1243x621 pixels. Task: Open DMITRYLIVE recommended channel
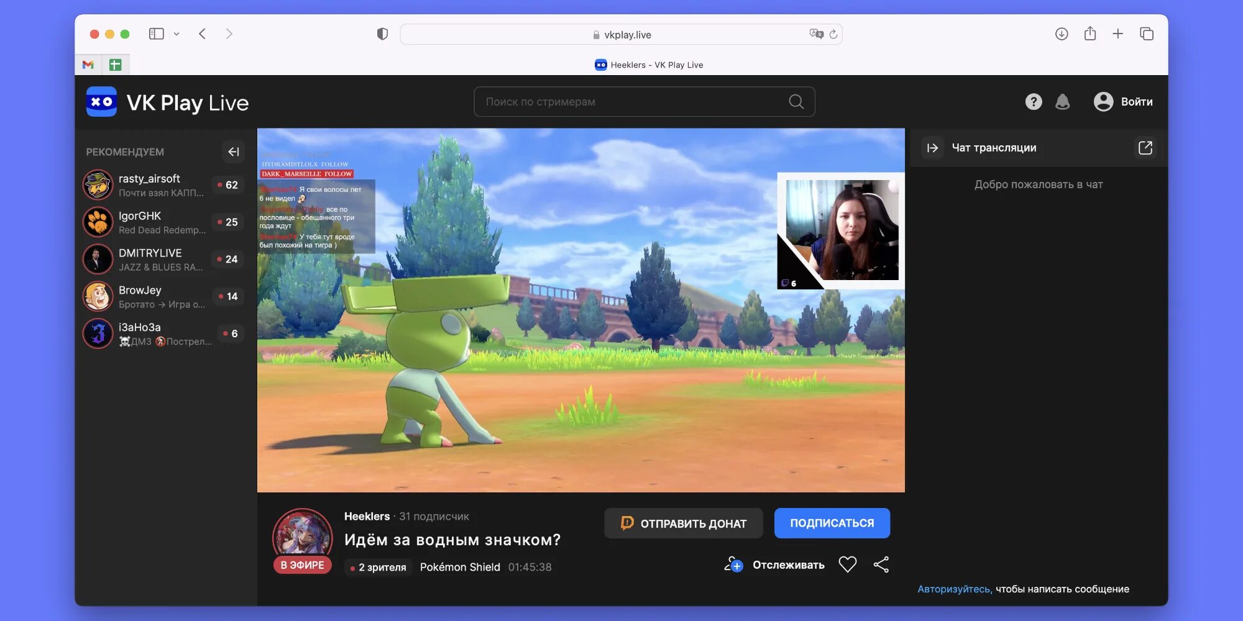click(164, 260)
